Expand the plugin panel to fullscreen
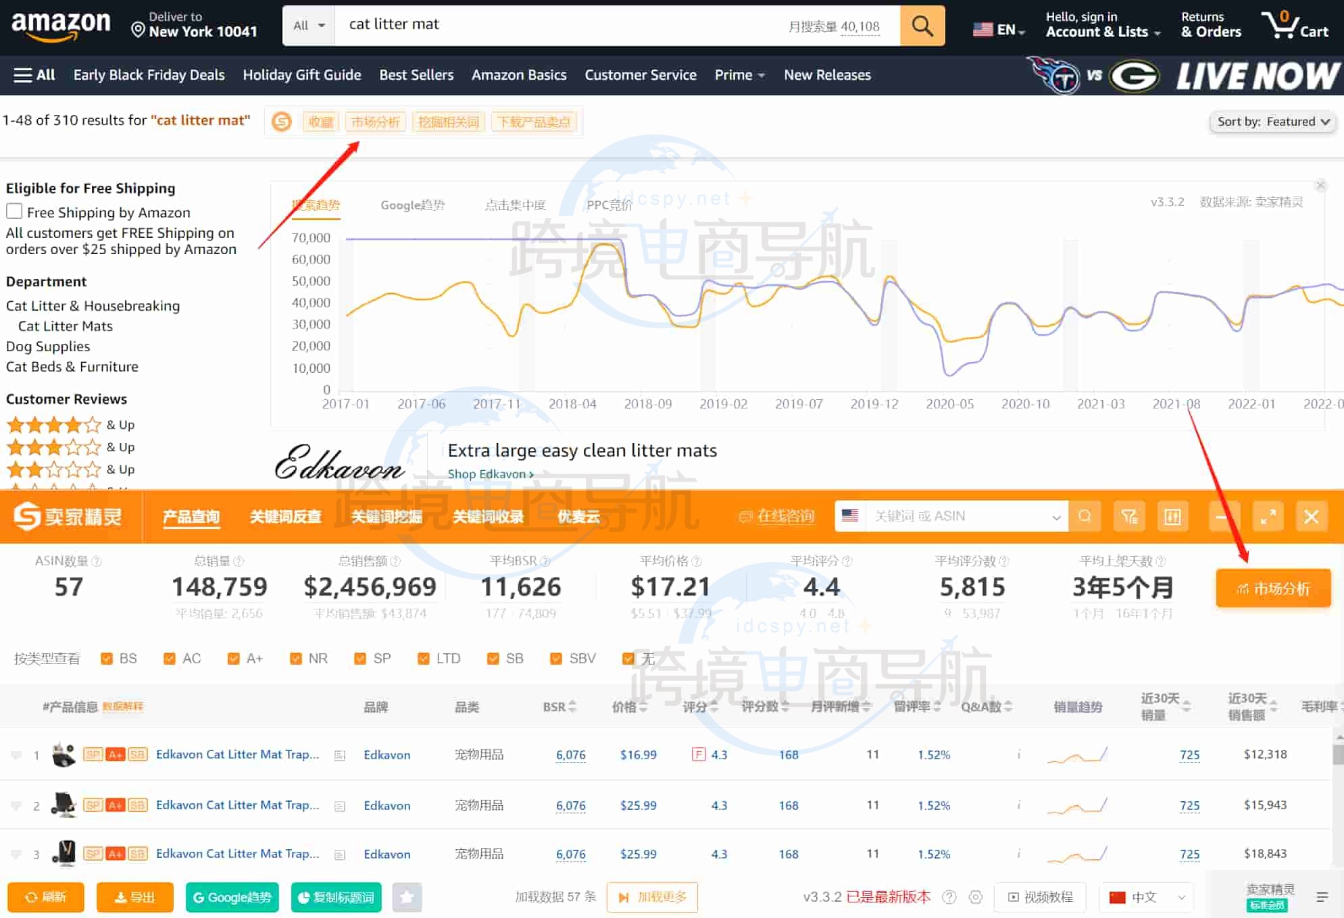 1268,517
